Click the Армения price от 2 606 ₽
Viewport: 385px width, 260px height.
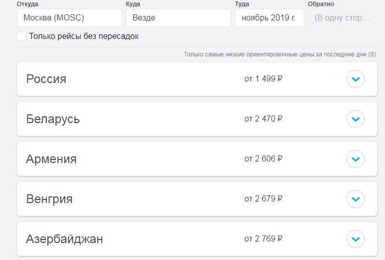[263, 159]
